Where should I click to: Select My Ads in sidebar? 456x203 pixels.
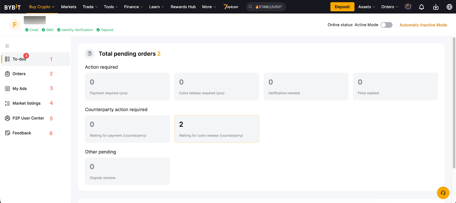[20, 89]
